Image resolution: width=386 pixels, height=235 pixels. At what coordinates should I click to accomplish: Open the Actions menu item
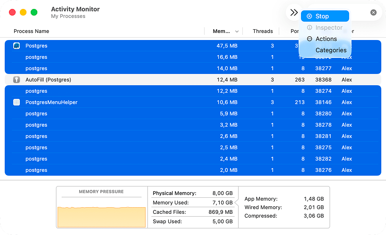pyautogui.click(x=326, y=39)
